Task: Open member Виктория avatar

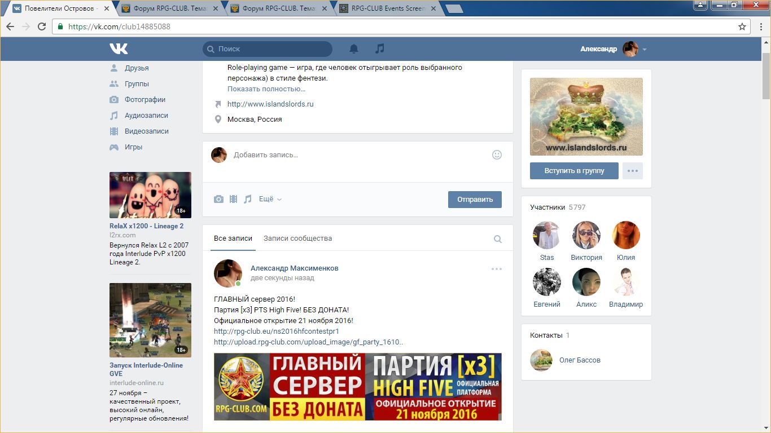Action: (x=586, y=235)
